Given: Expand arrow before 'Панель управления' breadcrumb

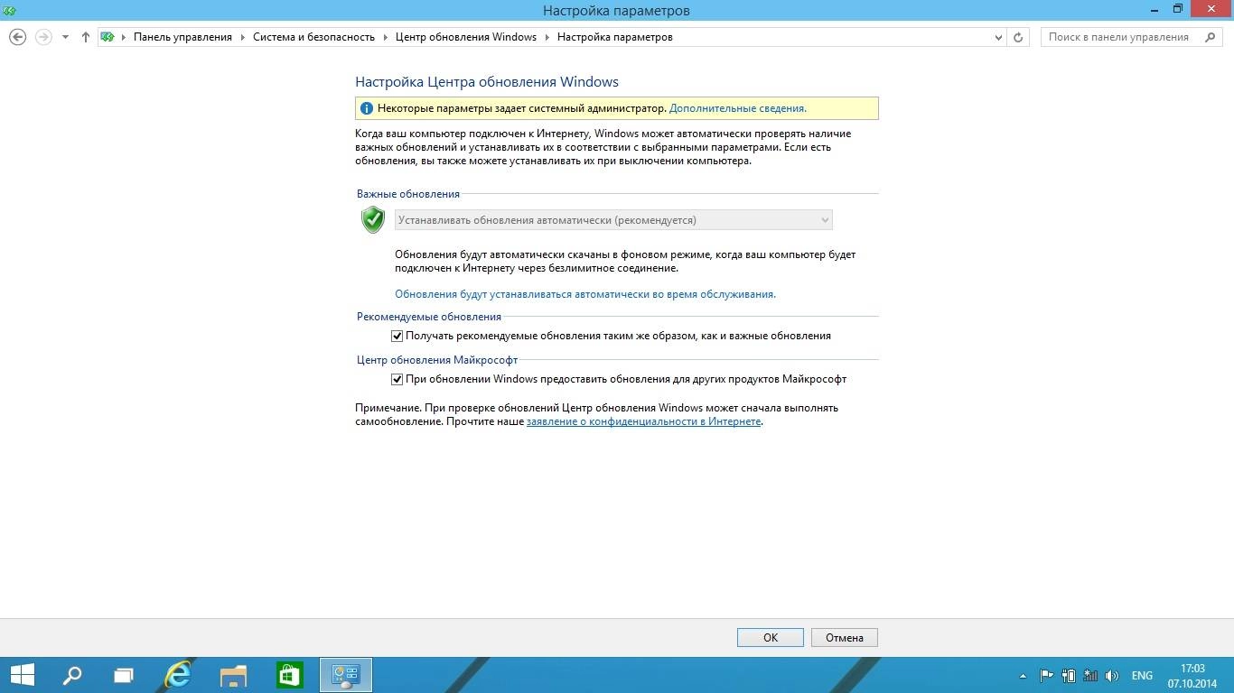Looking at the screenshot, I should tap(124, 37).
